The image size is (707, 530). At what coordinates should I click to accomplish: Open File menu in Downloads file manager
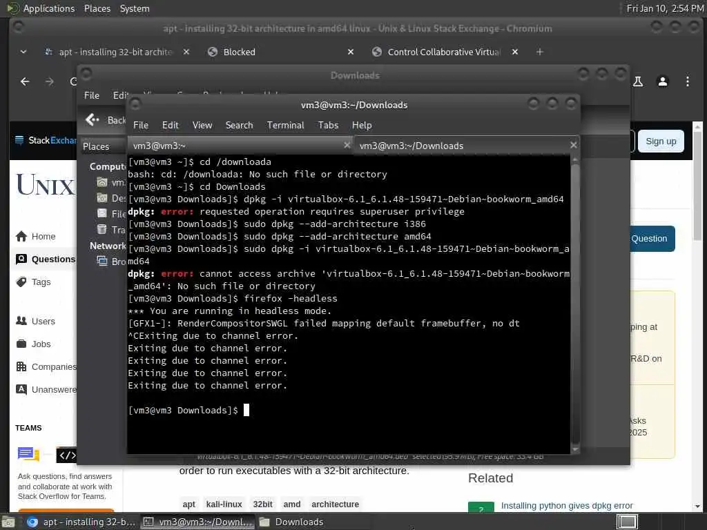[x=92, y=95]
